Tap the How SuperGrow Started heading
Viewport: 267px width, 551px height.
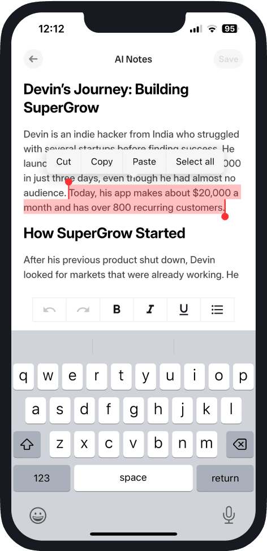point(105,233)
